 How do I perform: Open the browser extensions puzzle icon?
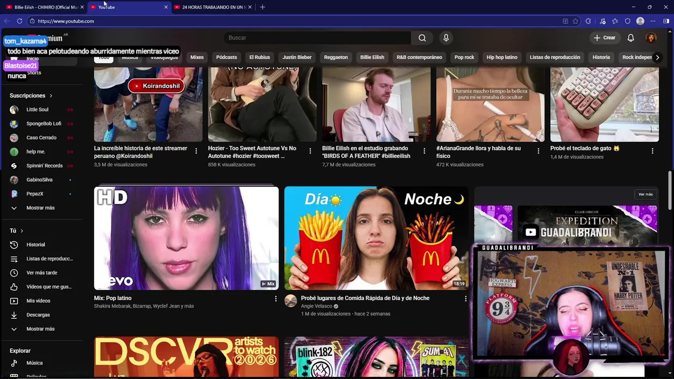pos(588,21)
